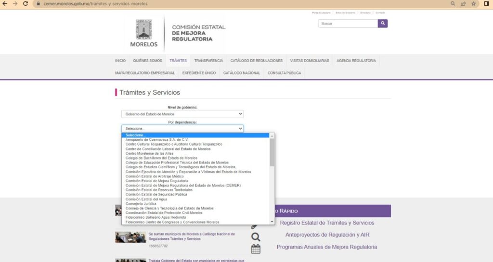Click the Morelos state logo
This screenshot has height=262, width=493.
[x=144, y=33]
